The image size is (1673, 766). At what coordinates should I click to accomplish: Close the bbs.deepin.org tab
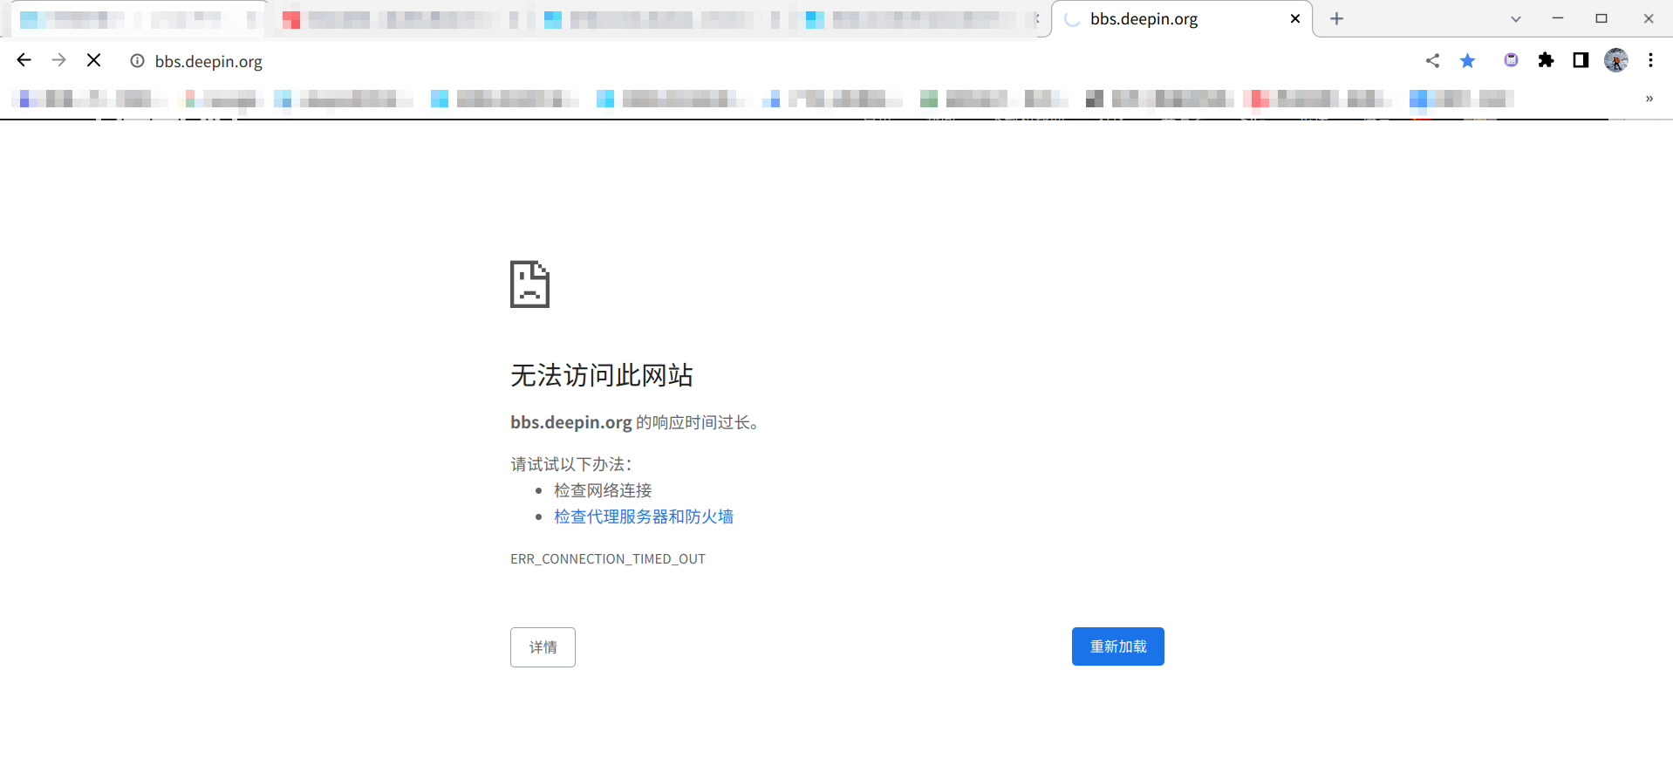[x=1295, y=18]
